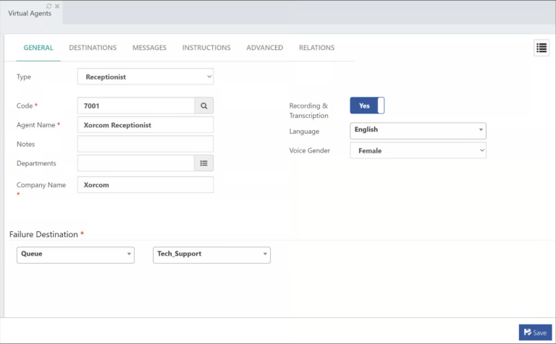Click the Code field search magnifier icon

coord(204,106)
